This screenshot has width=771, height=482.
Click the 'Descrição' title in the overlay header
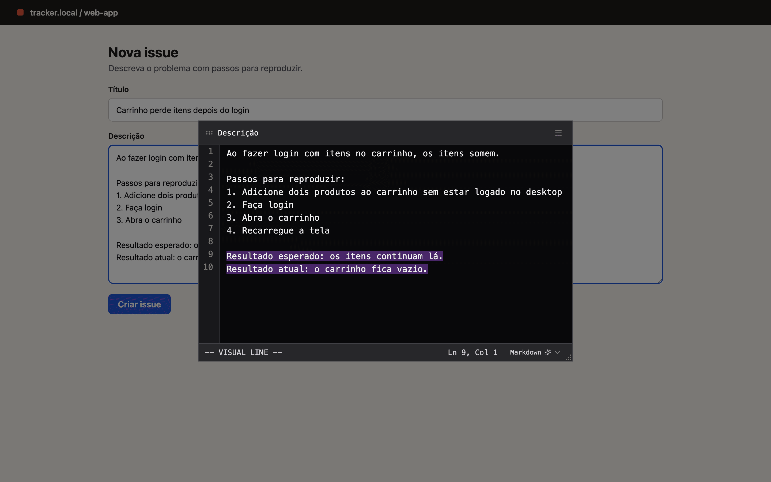[x=238, y=133]
